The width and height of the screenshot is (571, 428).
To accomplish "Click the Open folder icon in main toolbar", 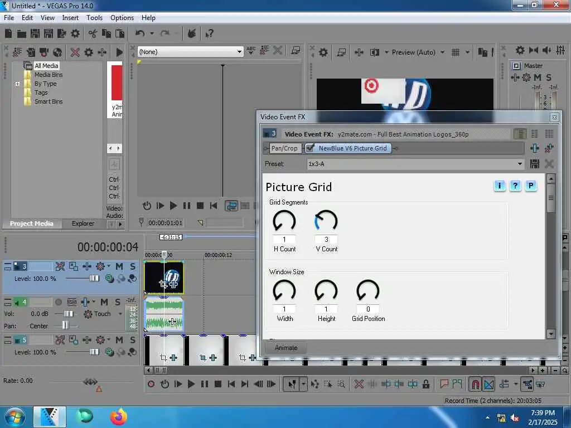I will tap(22, 34).
